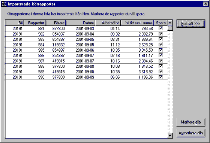The image size is (210, 143).
Task: Click date 2001-09-04
Action: [85, 34]
